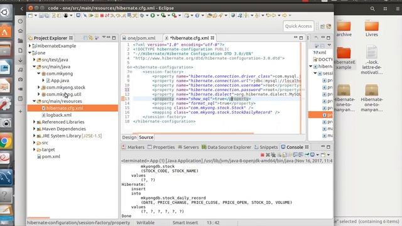Click the search icon in file manager window
The height and width of the screenshot is (226, 402).
[372, 9]
